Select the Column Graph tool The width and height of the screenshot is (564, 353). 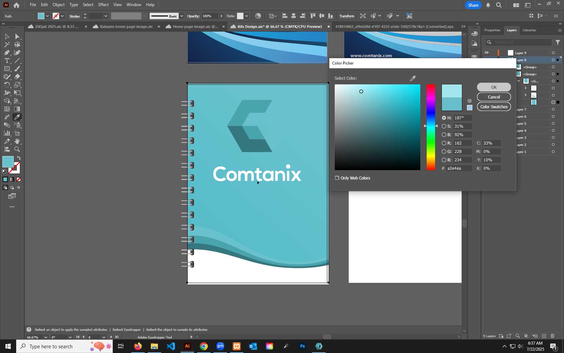(7, 133)
